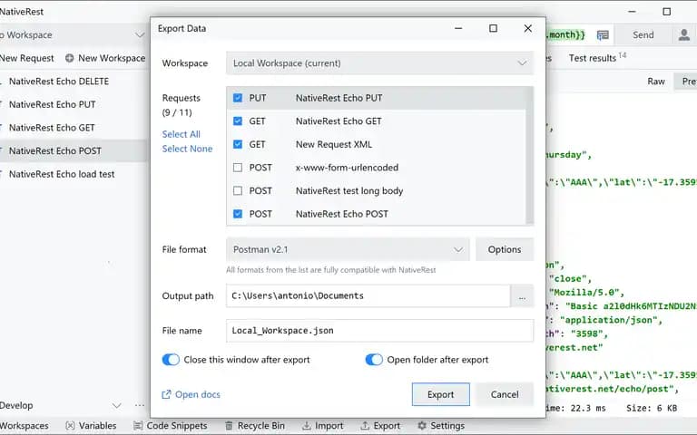The height and width of the screenshot is (435, 697).
Task: Select NativeRest Echo DELETE in sidebar
Action: pos(74,82)
